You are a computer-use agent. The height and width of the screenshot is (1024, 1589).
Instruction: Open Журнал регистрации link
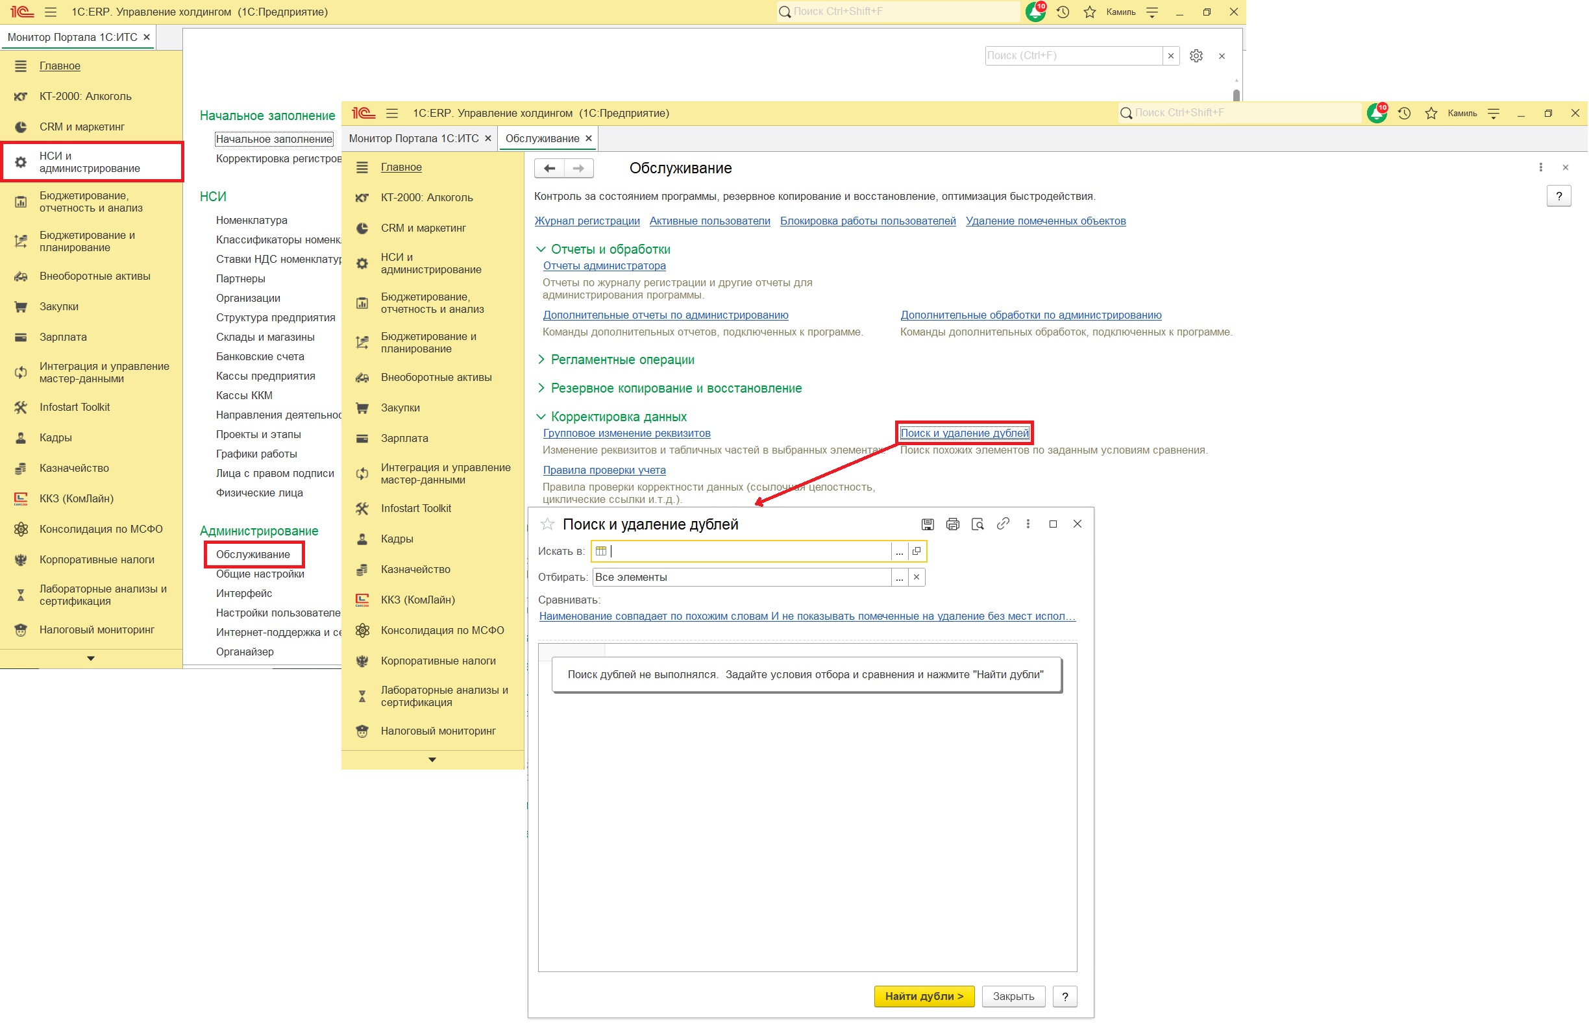coord(587,221)
